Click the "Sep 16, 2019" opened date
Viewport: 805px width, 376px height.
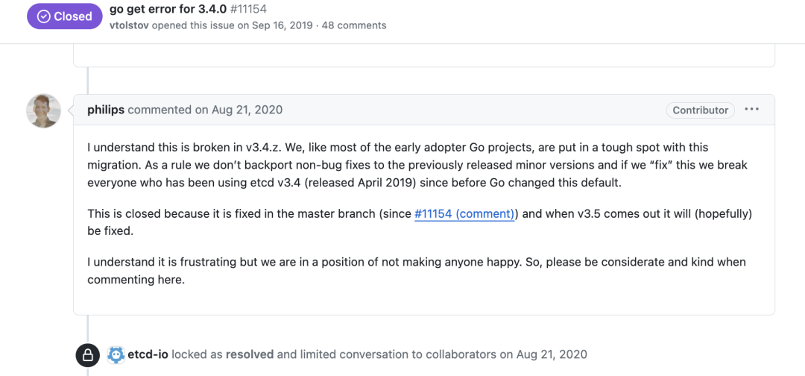[282, 25]
